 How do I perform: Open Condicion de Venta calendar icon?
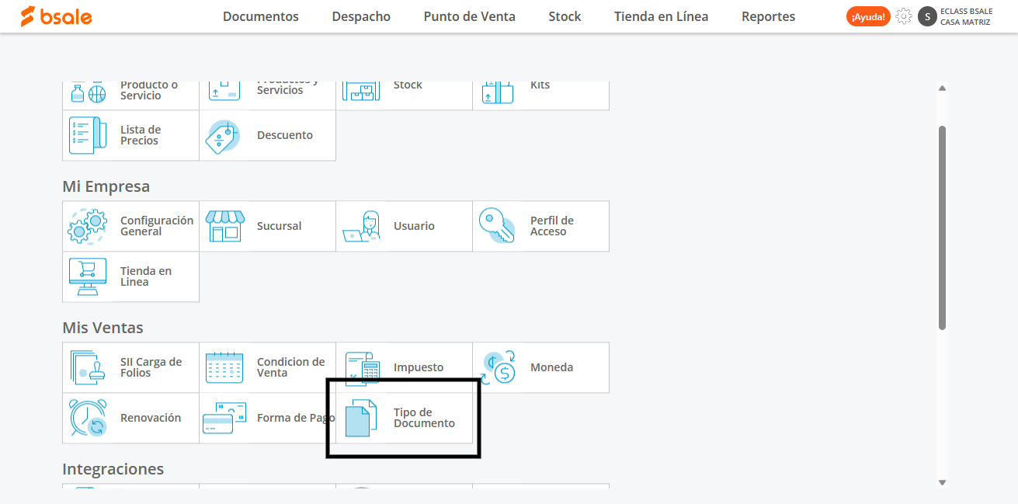(x=224, y=367)
